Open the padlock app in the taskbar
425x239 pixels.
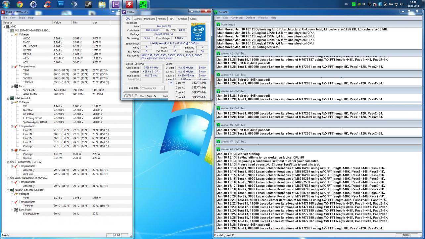click(x=33, y=4)
